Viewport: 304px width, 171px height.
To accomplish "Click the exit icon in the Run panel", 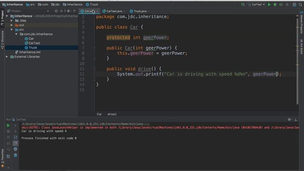I will click(x=9, y=149).
